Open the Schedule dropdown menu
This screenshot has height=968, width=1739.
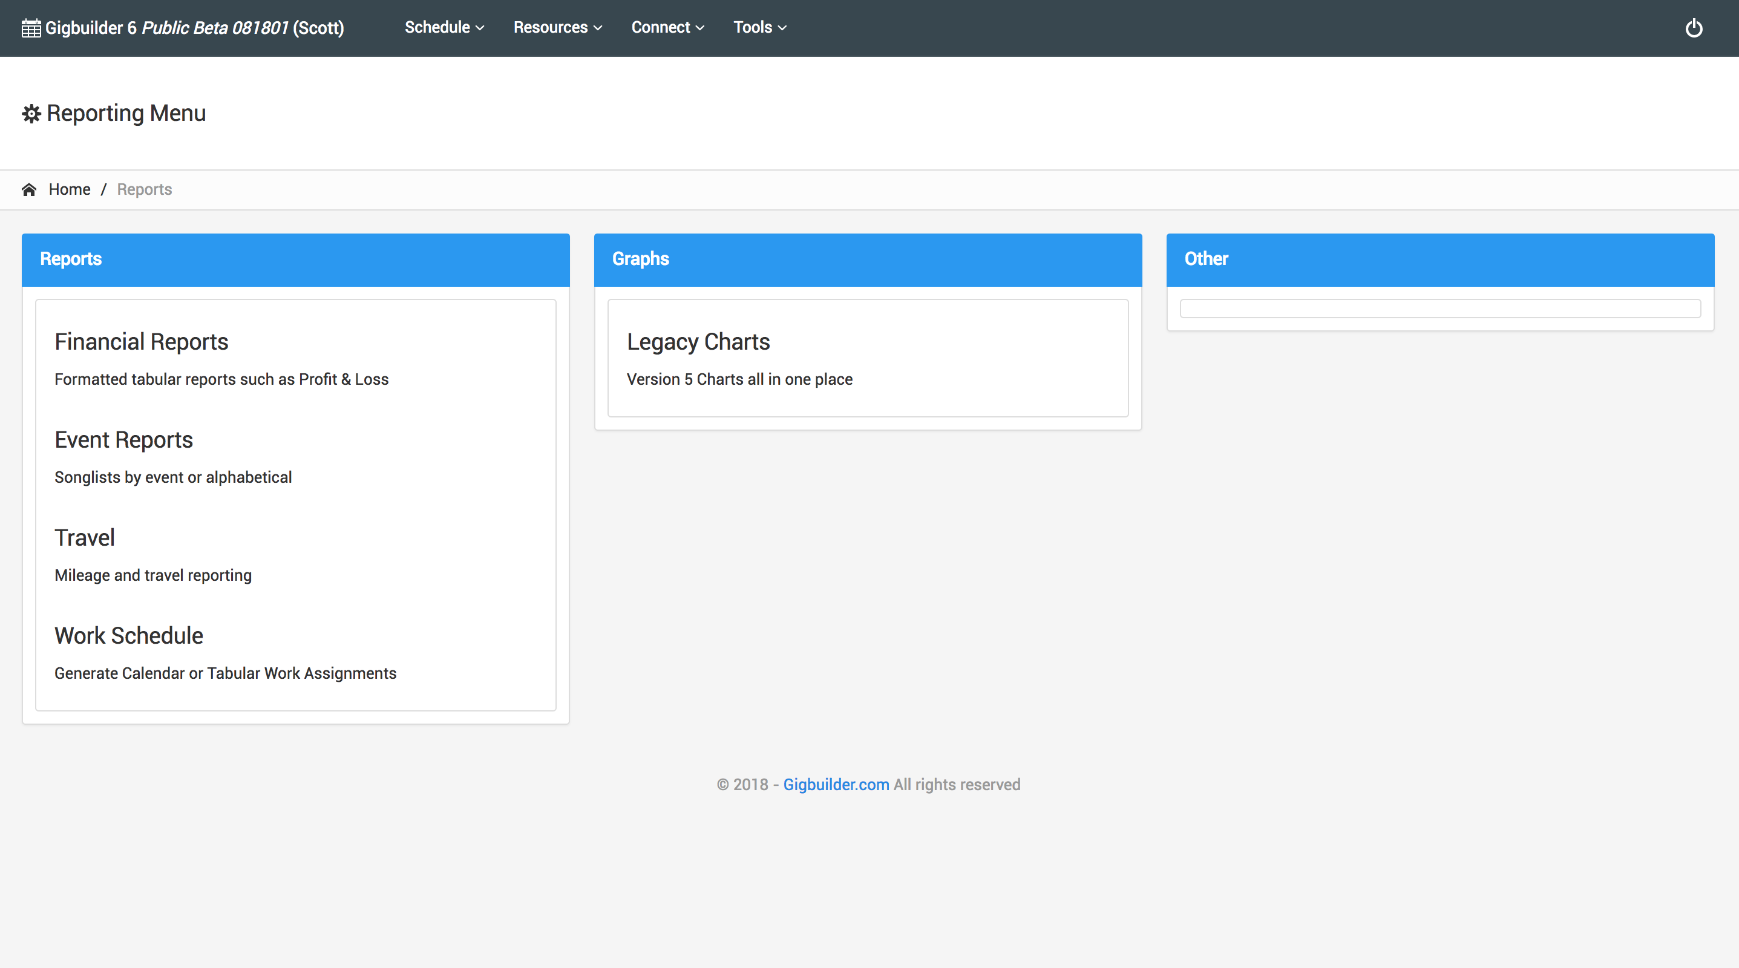[x=444, y=28]
